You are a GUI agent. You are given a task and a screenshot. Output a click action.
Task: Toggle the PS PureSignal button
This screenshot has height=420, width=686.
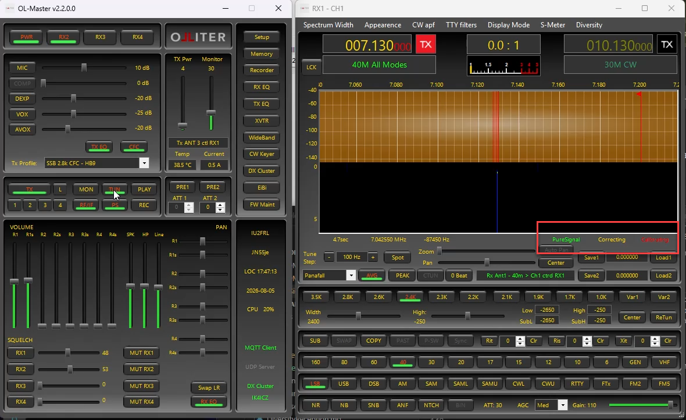pyautogui.click(x=115, y=205)
